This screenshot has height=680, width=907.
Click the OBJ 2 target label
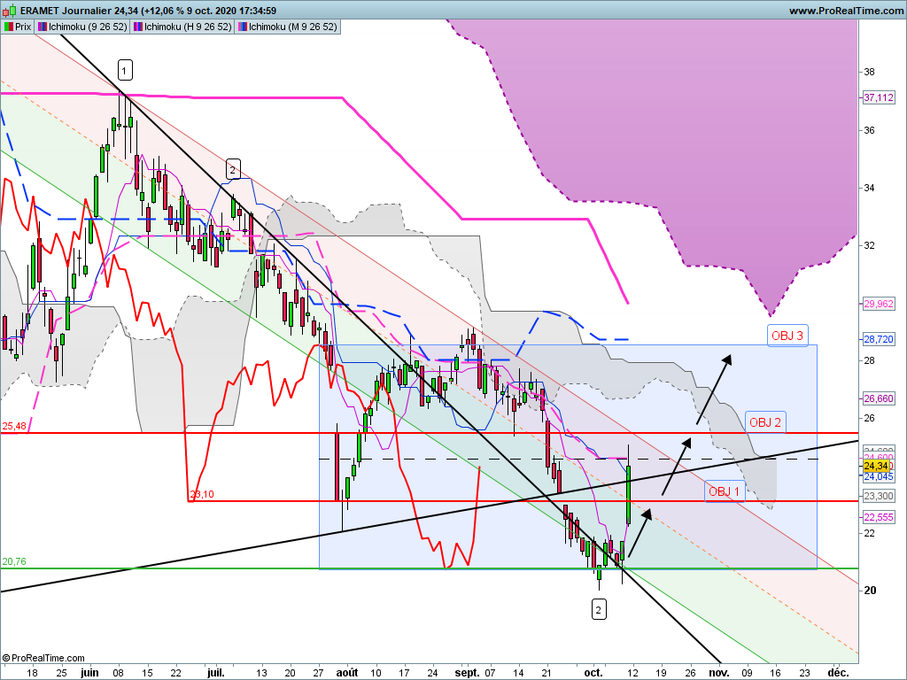(764, 422)
